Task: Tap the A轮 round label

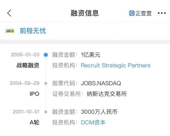Action: coord(34,123)
